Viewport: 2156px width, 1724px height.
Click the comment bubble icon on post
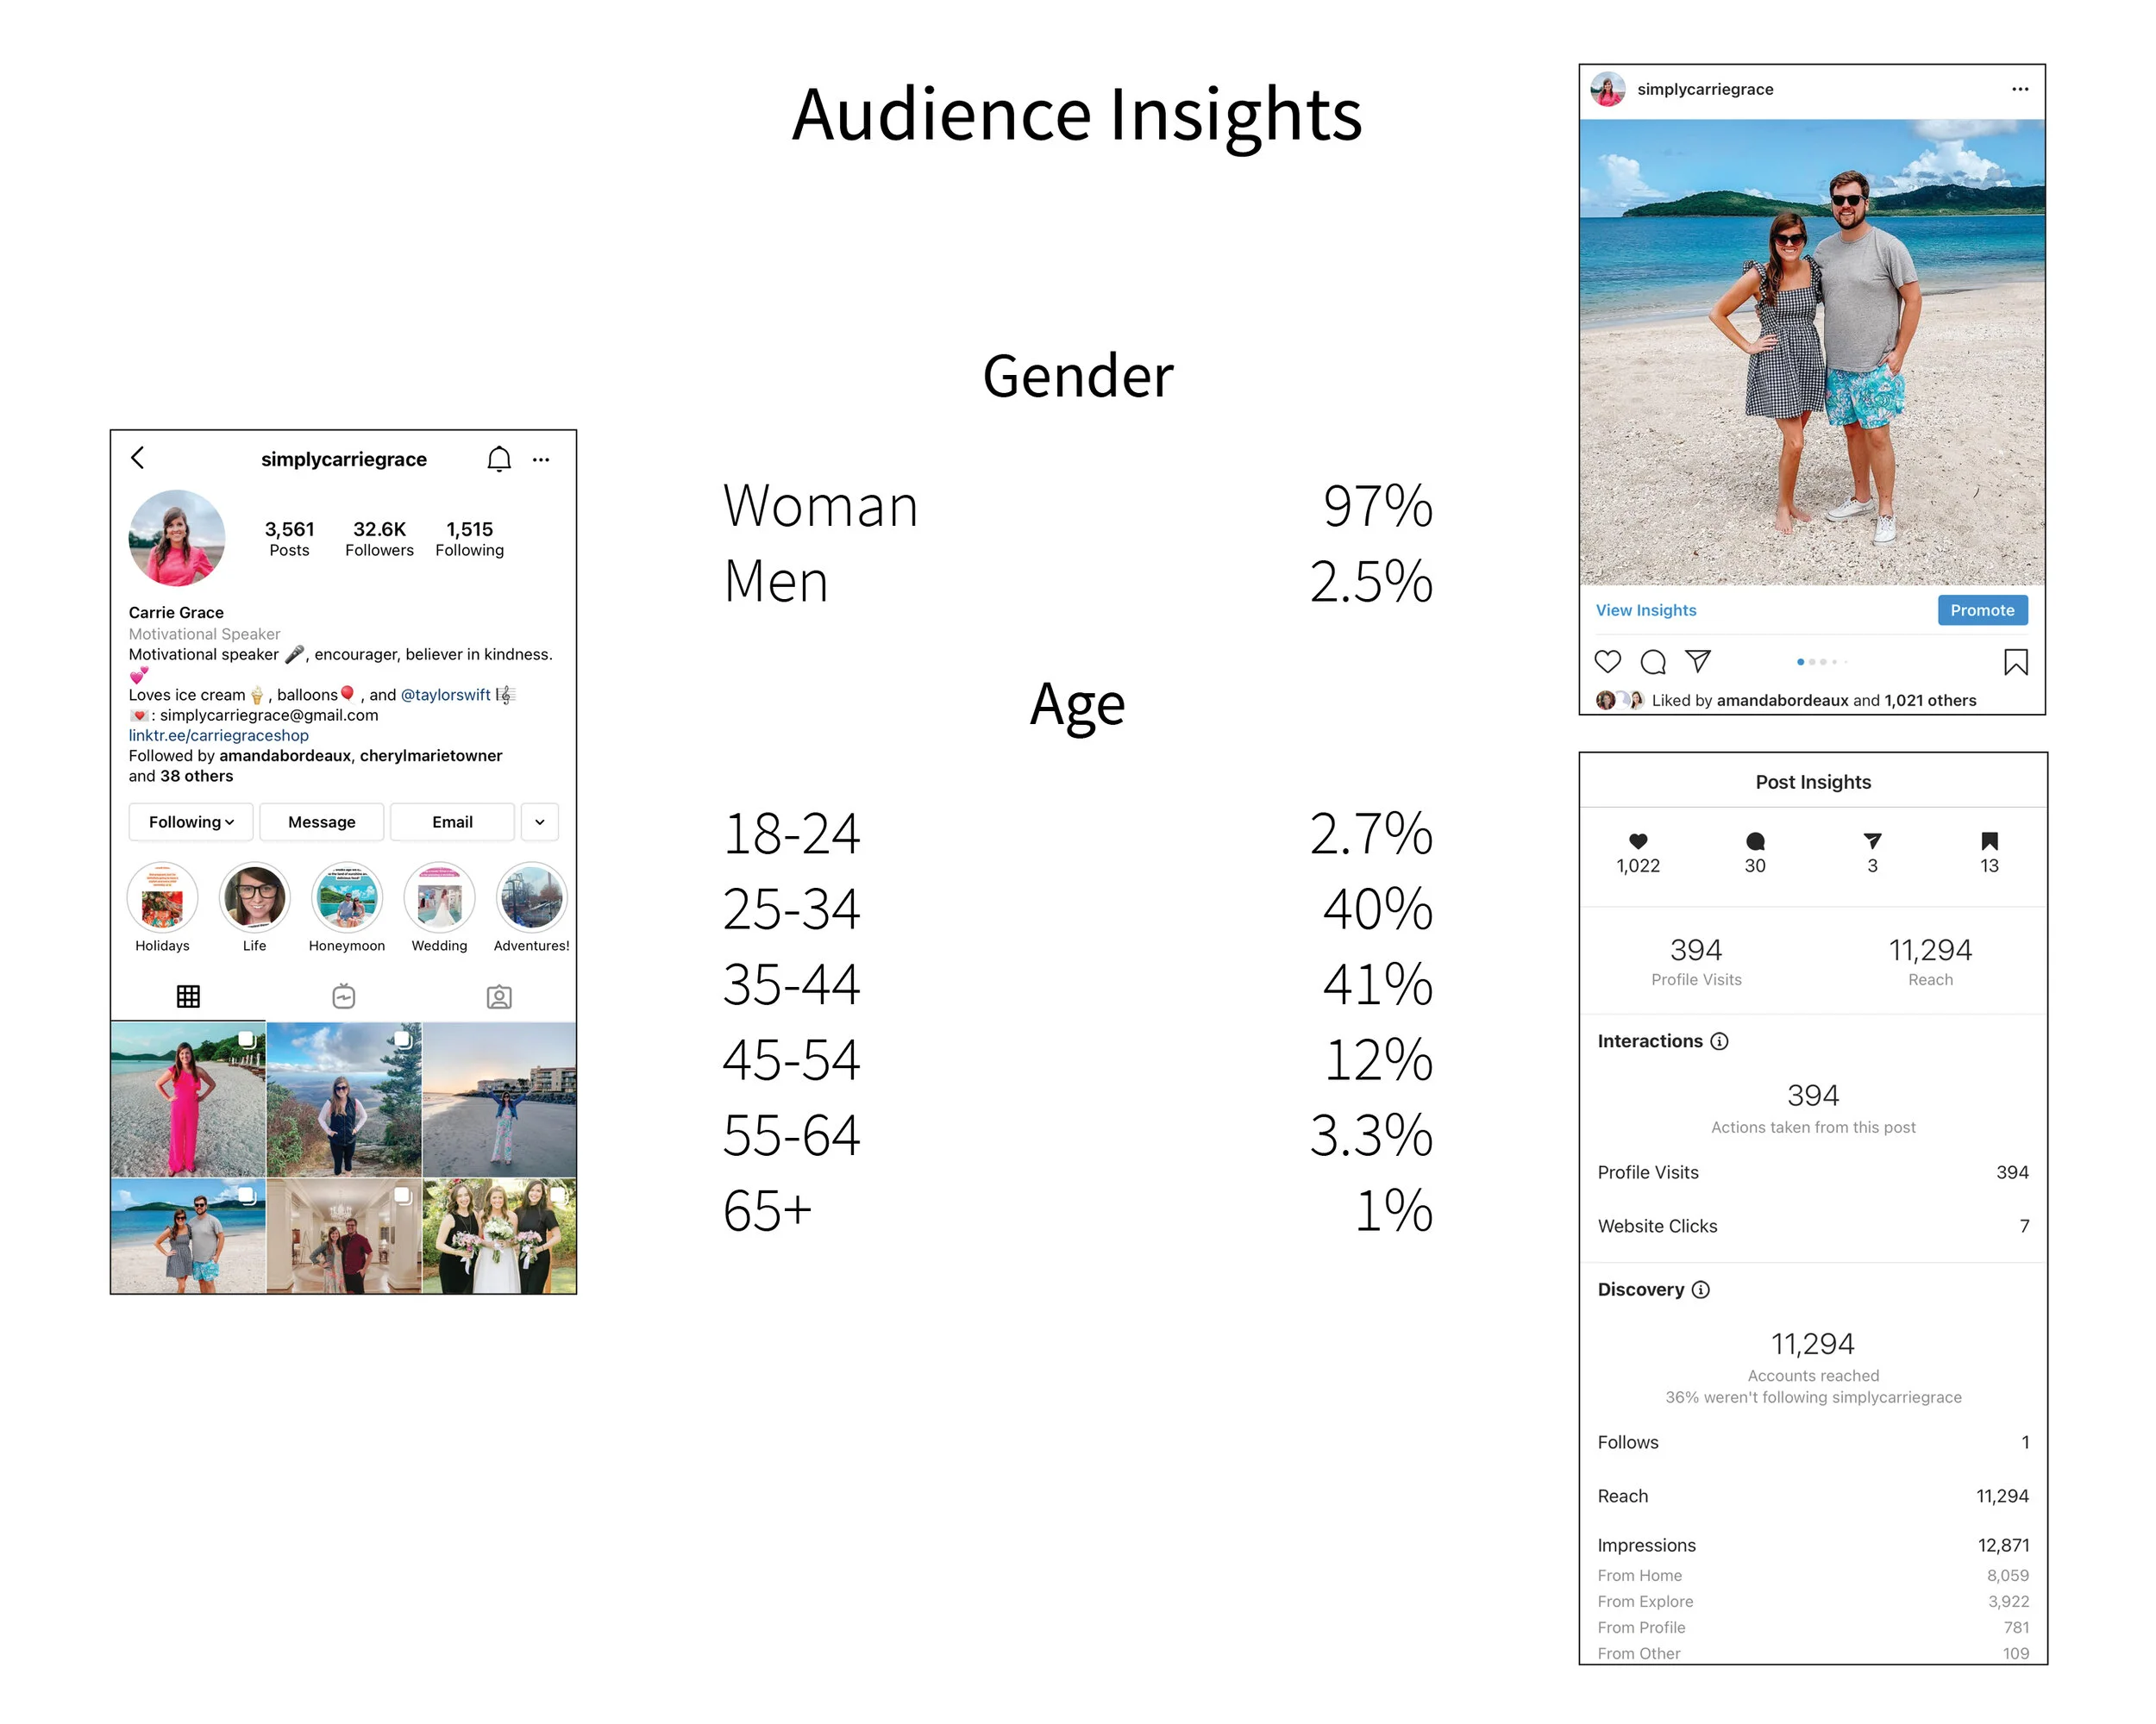(x=1653, y=662)
